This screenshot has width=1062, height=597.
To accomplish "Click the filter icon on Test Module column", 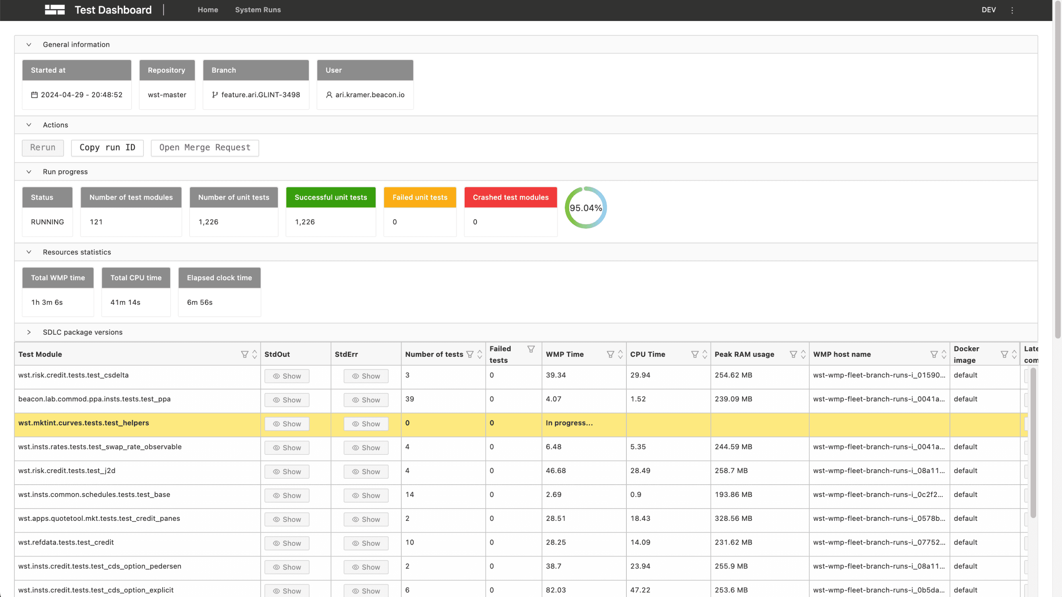I will coord(244,354).
